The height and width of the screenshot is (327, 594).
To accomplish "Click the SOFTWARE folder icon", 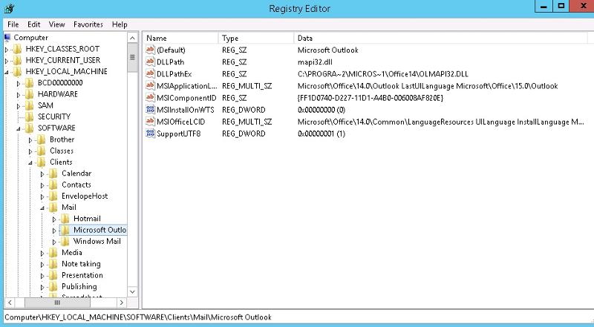I will point(30,128).
